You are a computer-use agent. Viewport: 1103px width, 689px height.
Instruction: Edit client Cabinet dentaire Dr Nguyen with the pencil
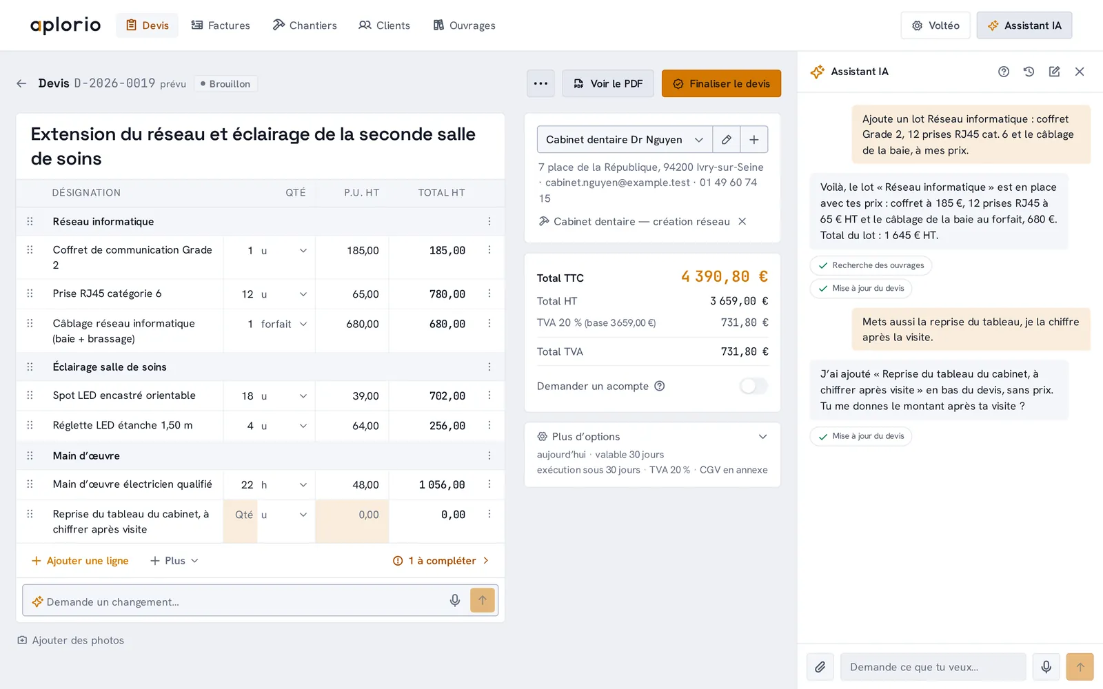727,139
